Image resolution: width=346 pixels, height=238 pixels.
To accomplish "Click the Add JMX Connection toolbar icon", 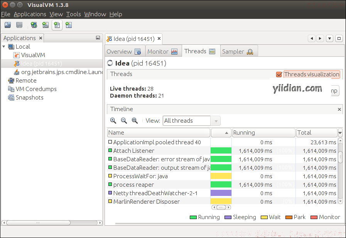I will tap(46, 25).
